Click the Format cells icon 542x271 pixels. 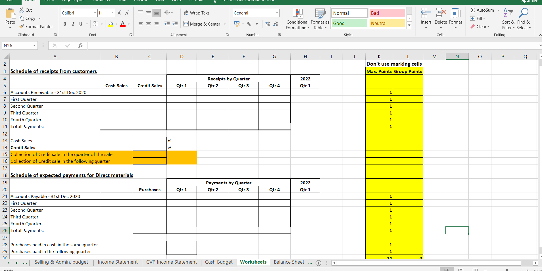click(456, 13)
